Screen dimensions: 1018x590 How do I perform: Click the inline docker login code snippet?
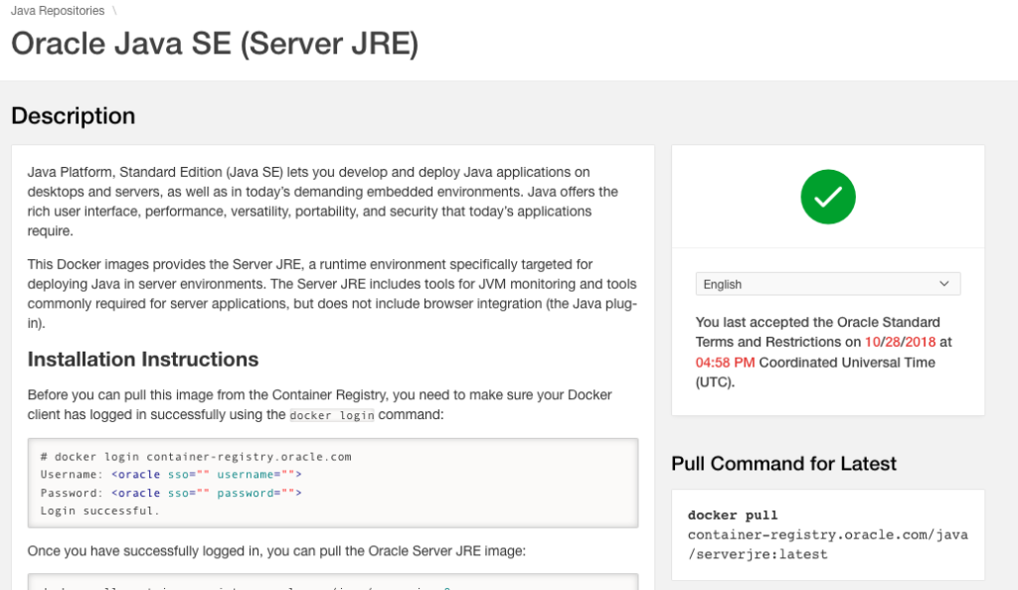click(x=332, y=415)
